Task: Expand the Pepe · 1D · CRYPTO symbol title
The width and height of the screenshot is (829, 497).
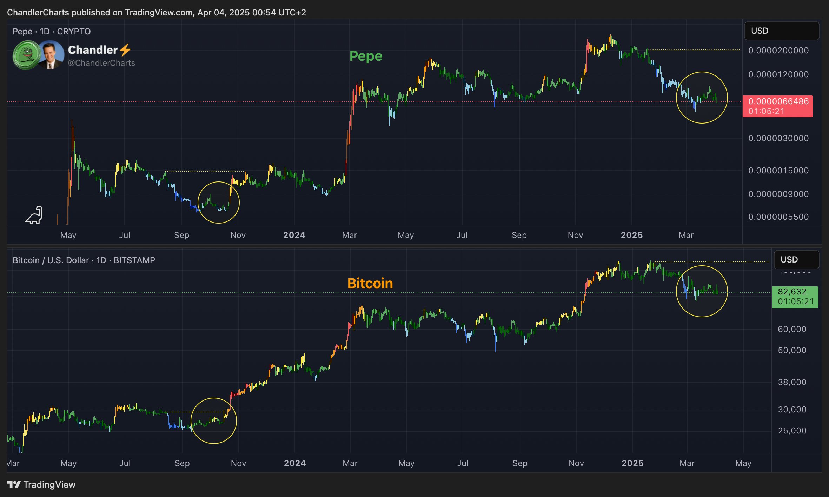Action: coord(50,31)
